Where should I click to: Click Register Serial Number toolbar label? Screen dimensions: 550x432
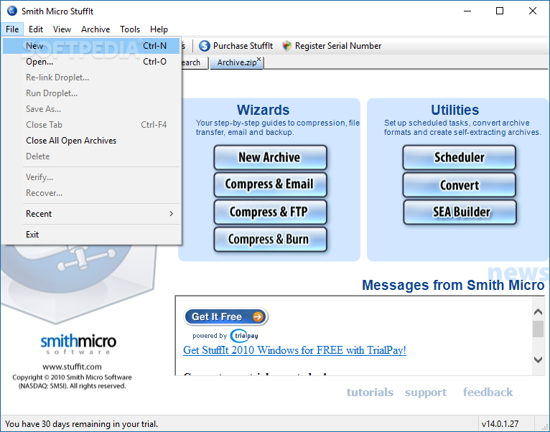(338, 46)
